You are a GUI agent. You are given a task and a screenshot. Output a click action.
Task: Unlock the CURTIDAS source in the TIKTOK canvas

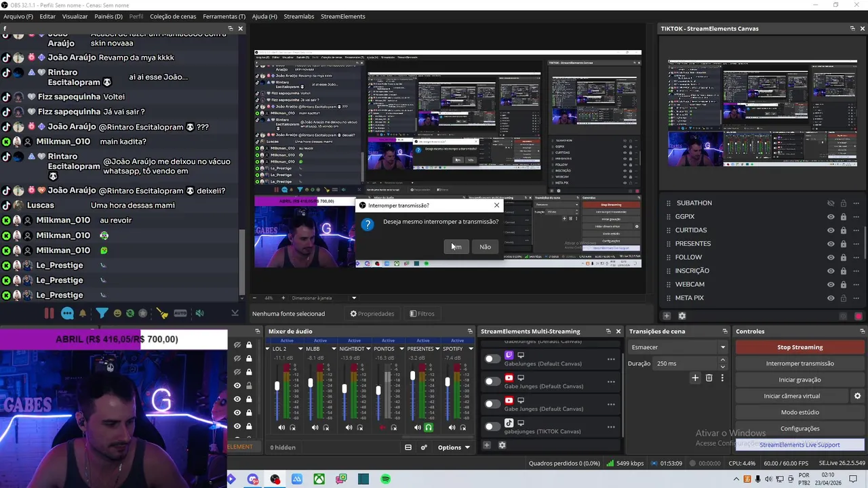pos(844,230)
